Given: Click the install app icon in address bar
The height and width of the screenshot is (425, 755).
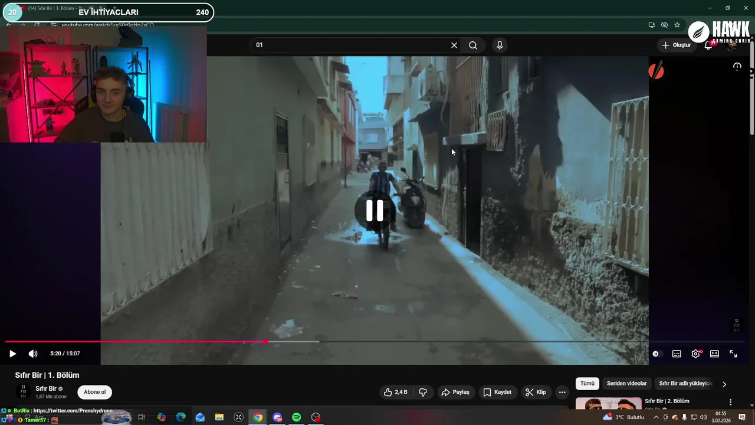Looking at the screenshot, I should click(652, 25).
